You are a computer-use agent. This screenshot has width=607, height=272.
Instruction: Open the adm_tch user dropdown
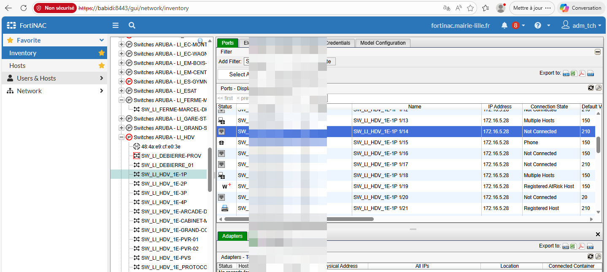[582, 25]
